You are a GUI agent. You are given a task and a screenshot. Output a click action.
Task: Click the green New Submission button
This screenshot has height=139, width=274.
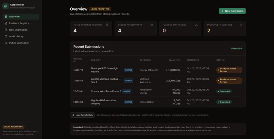click(x=232, y=11)
